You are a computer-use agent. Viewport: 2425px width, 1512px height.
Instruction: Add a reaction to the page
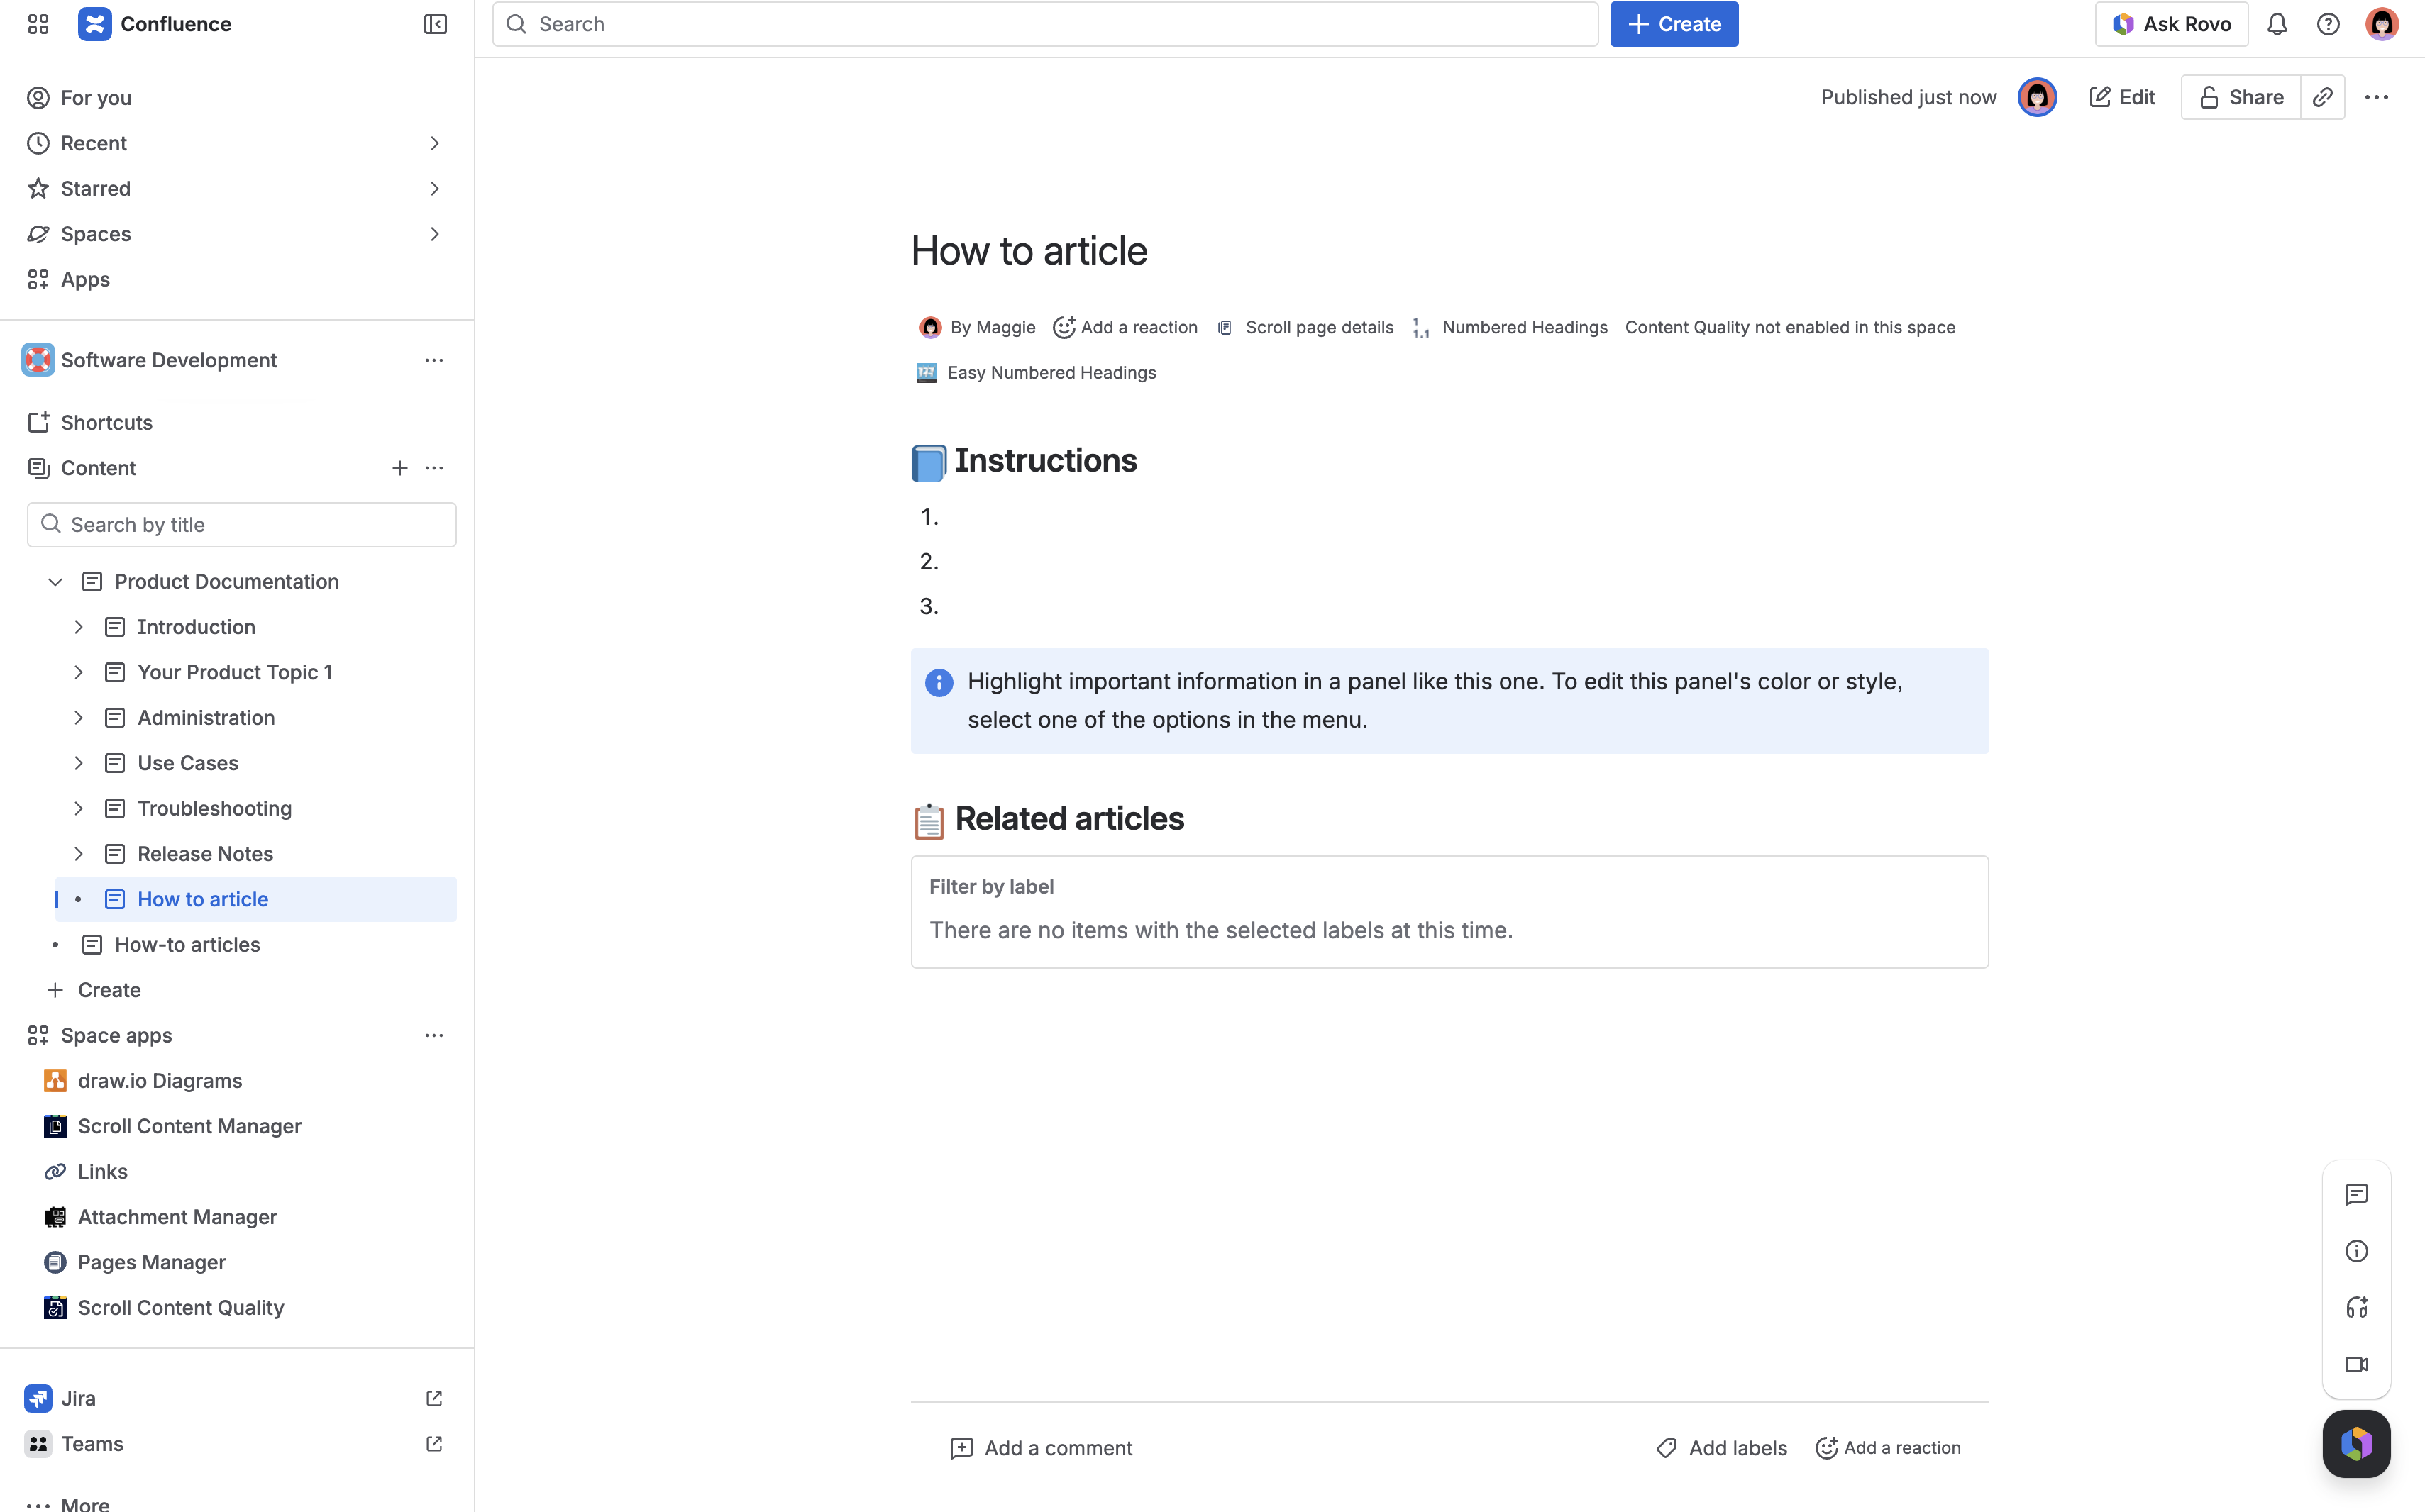tap(1125, 327)
